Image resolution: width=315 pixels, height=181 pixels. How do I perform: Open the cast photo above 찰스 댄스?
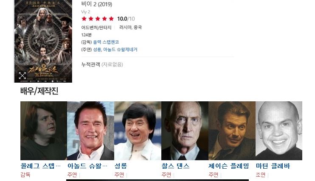click(x=185, y=131)
